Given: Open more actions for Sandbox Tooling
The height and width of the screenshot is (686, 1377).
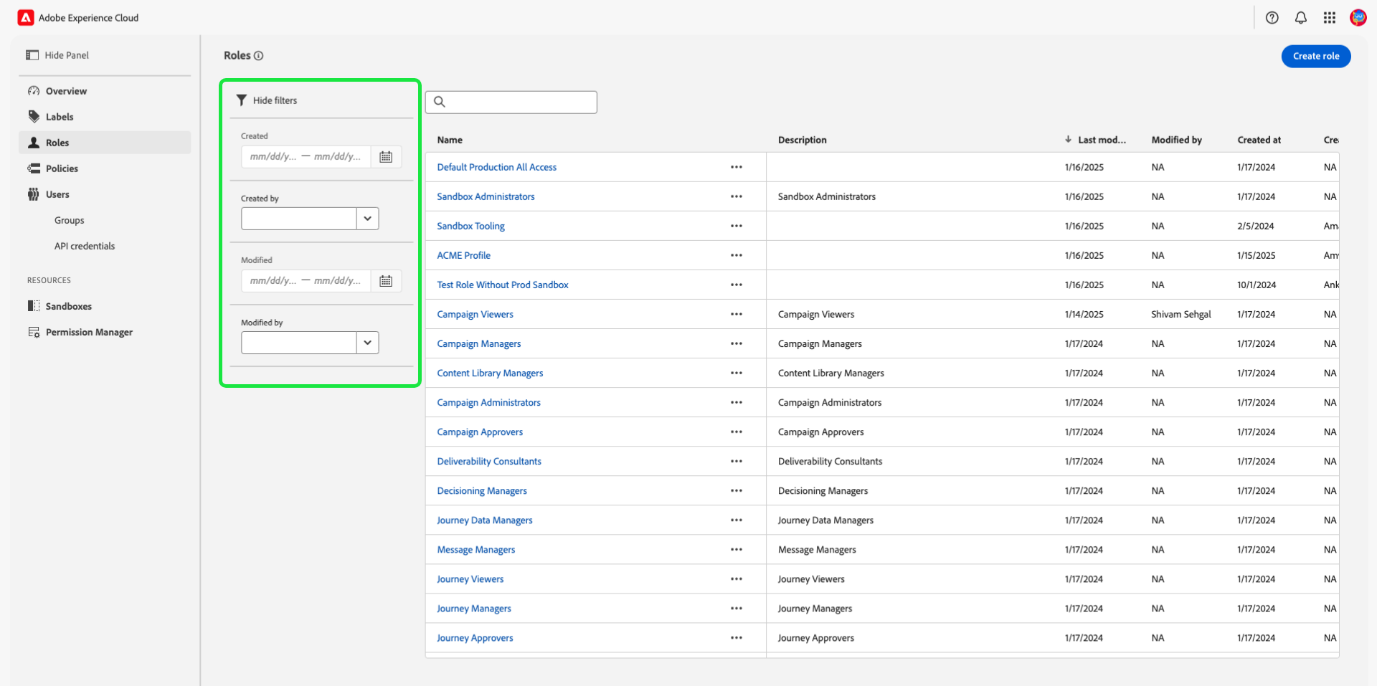Looking at the screenshot, I should [x=737, y=226].
